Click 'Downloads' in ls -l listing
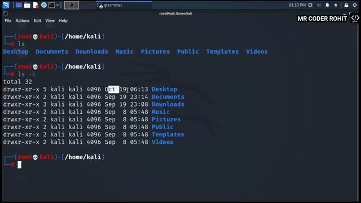Image resolution: width=361 pixels, height=203 pixels. coord(168,104)
